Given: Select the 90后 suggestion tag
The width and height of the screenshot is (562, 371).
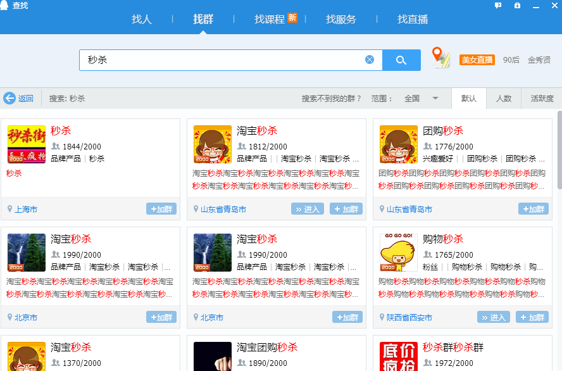Looking at the screenshot, I should pyautogui.click(x=511, y=60).
